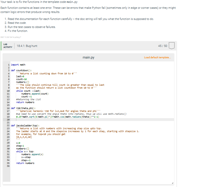222x187 pixels.
Task: Click the Fix the function instruction
Action: click(x=18, y=31)
